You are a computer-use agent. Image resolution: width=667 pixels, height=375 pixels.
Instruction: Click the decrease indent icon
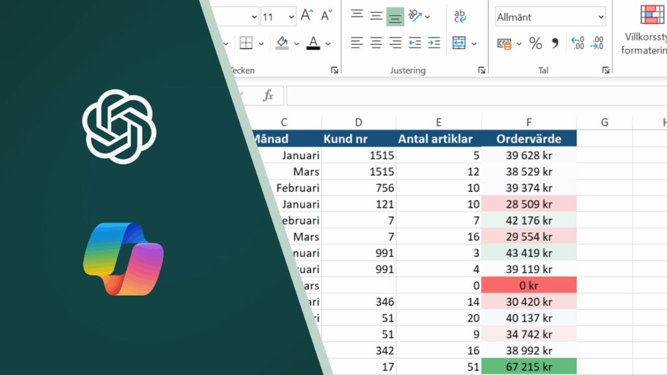pos(415,44)
